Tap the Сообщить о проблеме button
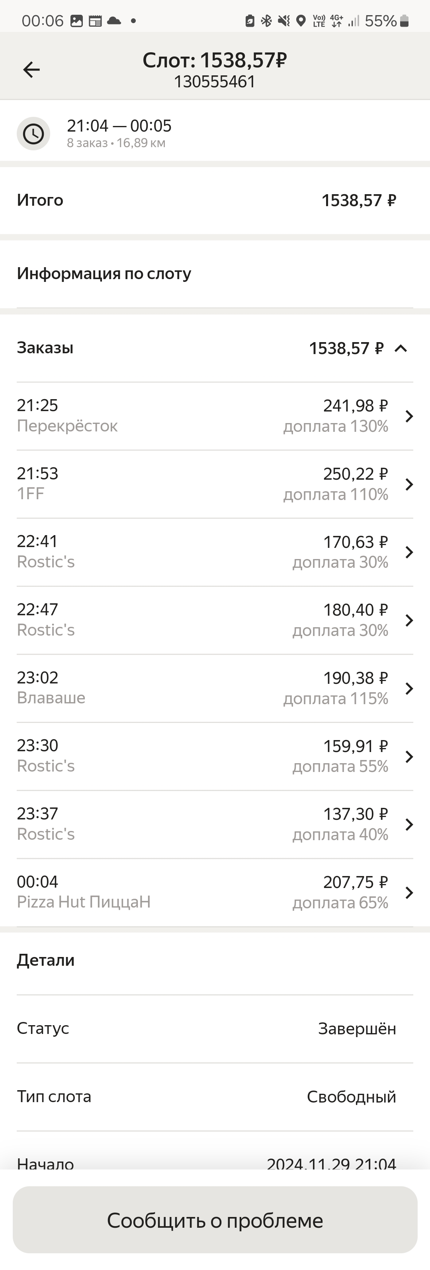 click(215, 1220)
